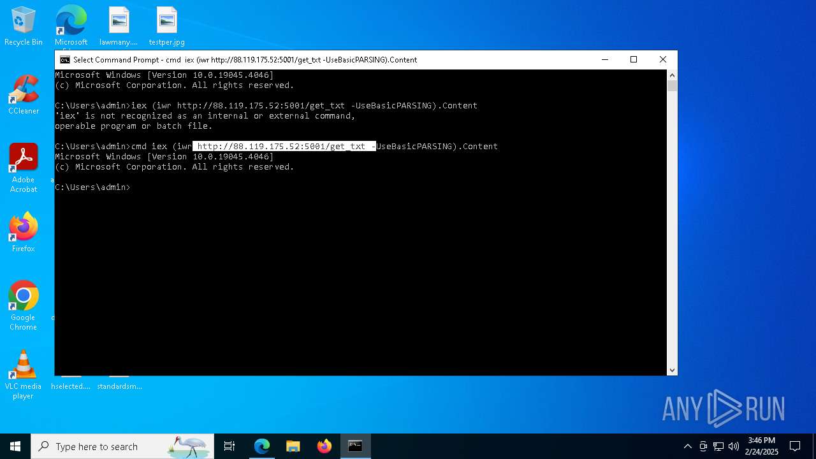Click the Command Prompt taskbar button
The height and width of the screenshot is (459, 816).
356,446
